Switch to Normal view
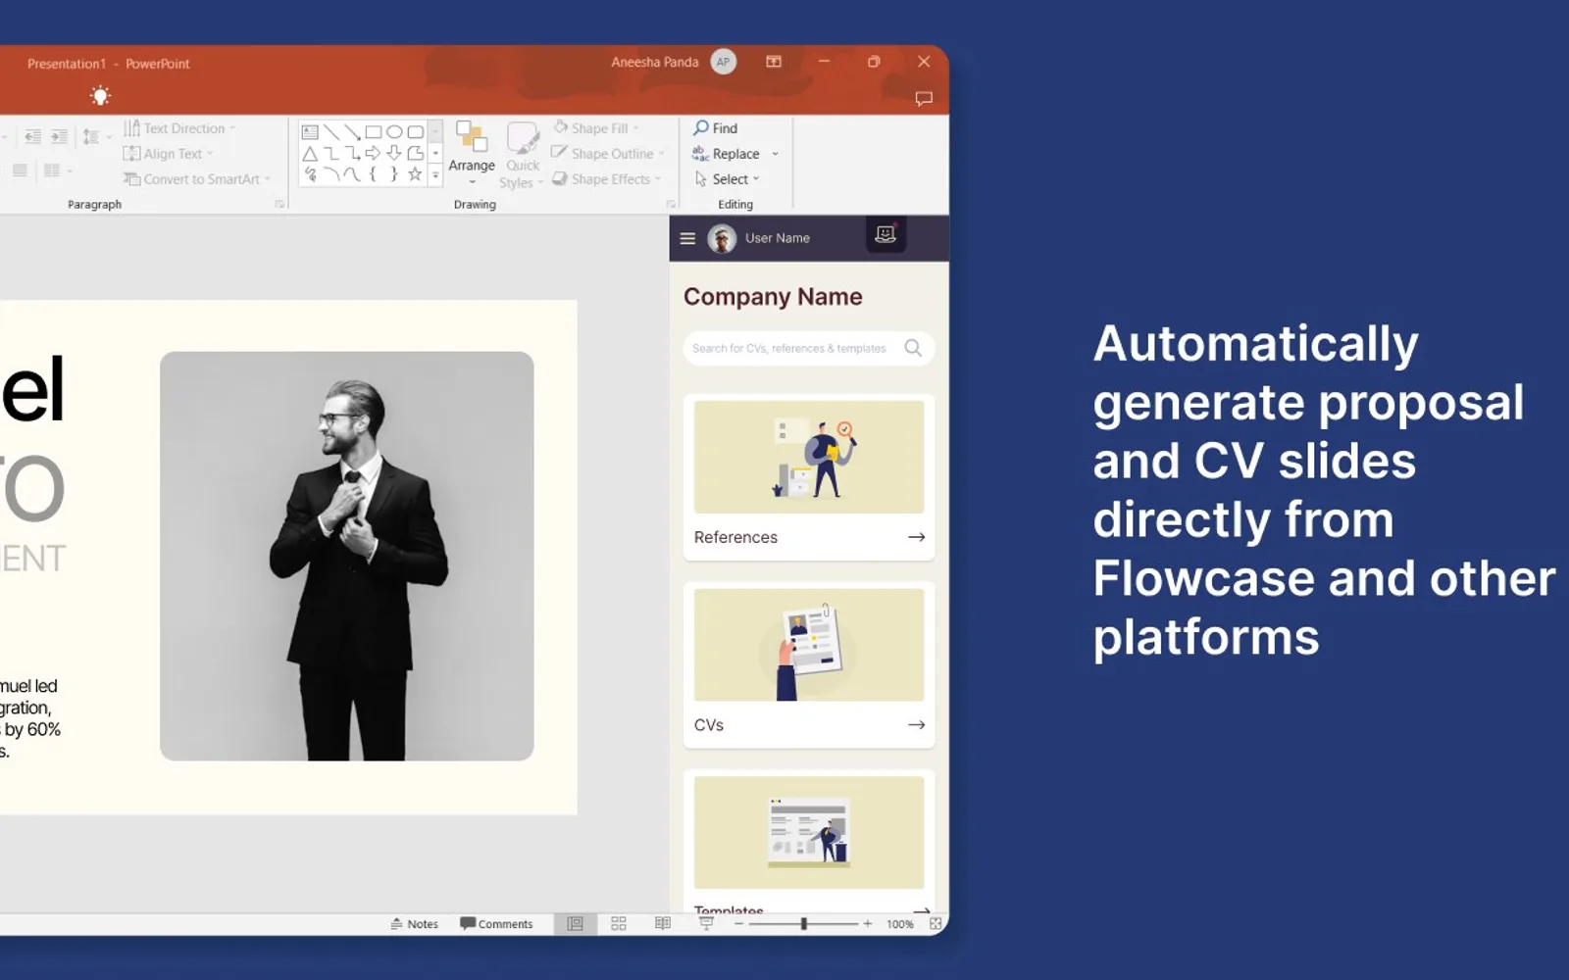Screen dimensions: 1569x980 pyautogui.click(x=575, y=924)
